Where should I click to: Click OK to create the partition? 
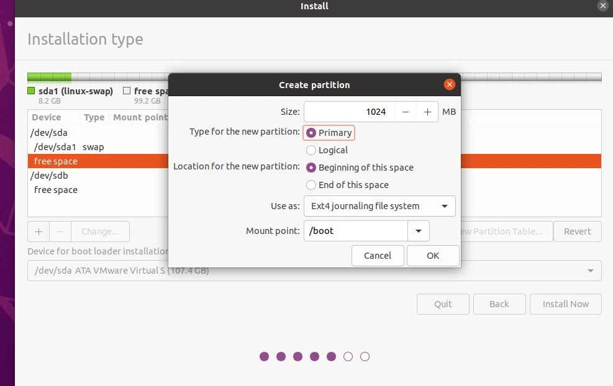click(x=433, y=256)
